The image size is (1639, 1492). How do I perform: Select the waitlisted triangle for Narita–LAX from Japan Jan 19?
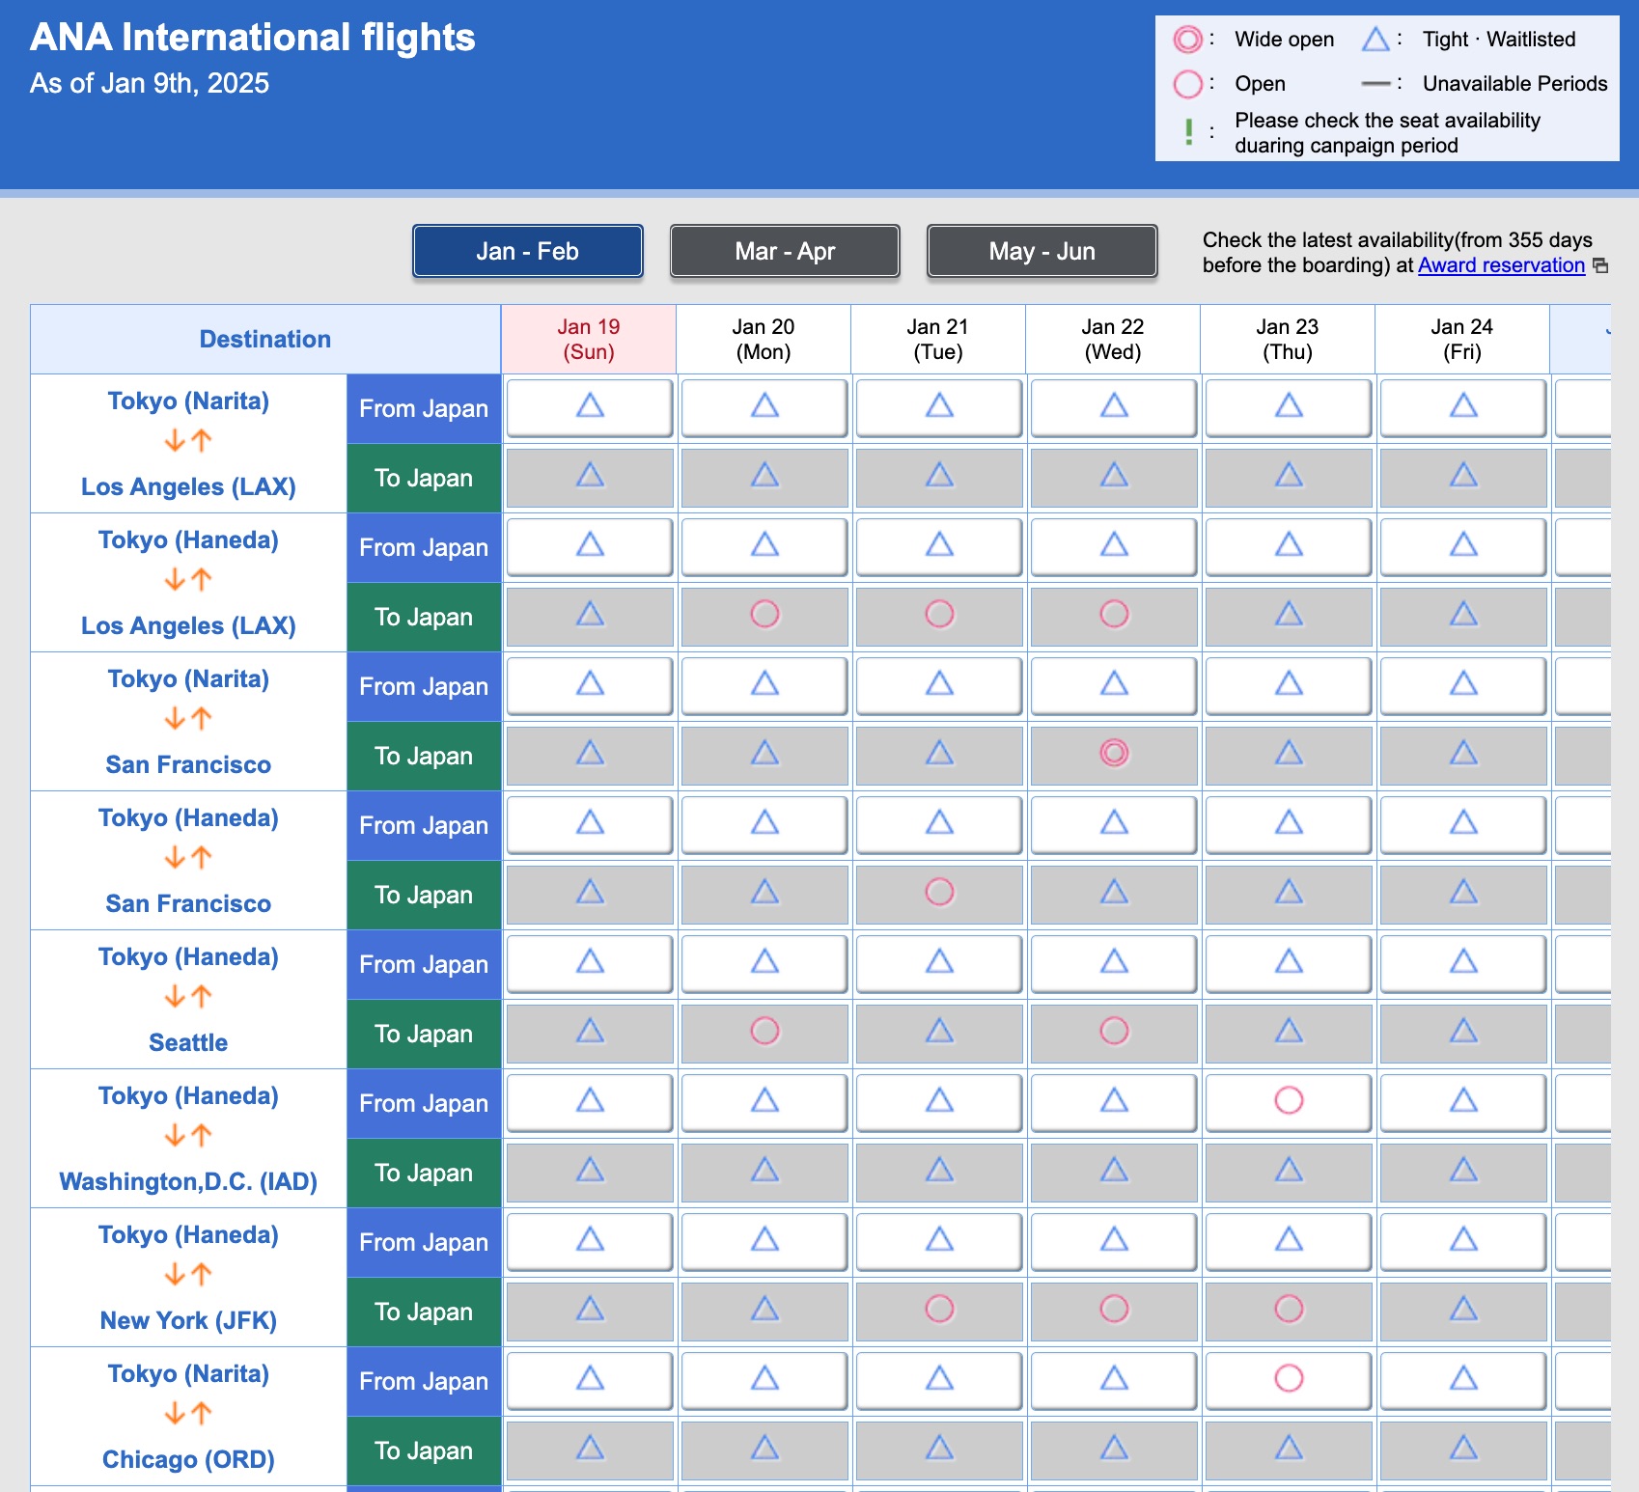[589, 407]
